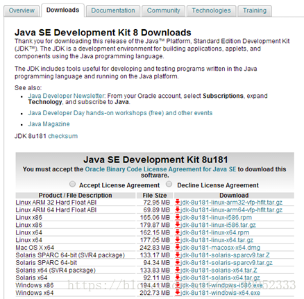The height and width of the screenshot is (299, 304).
Task: Download jdk-8u181-solaris-sparcv9.tar.Z file link
Action: pos(225,255)
